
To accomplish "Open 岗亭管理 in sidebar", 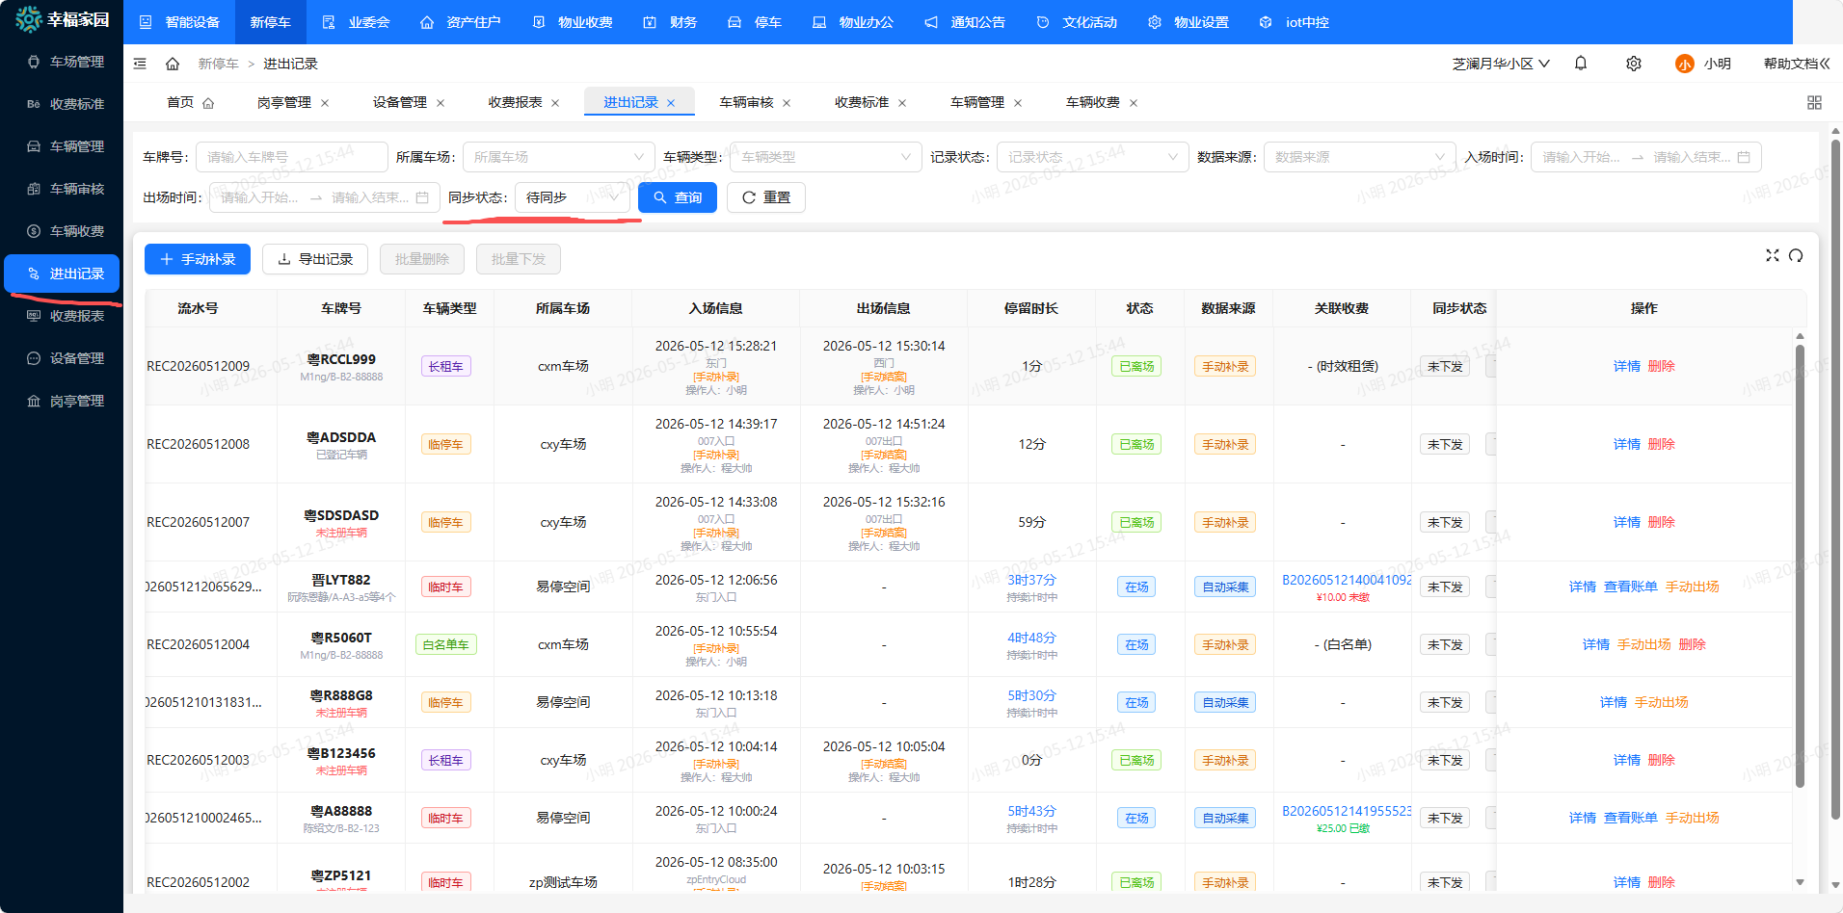I will [x=62, y=401].
